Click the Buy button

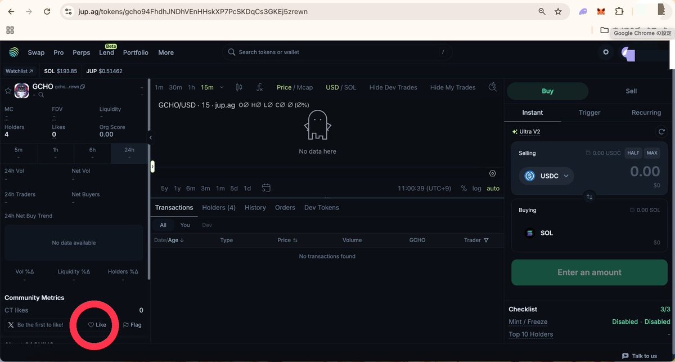coord(547,91)
